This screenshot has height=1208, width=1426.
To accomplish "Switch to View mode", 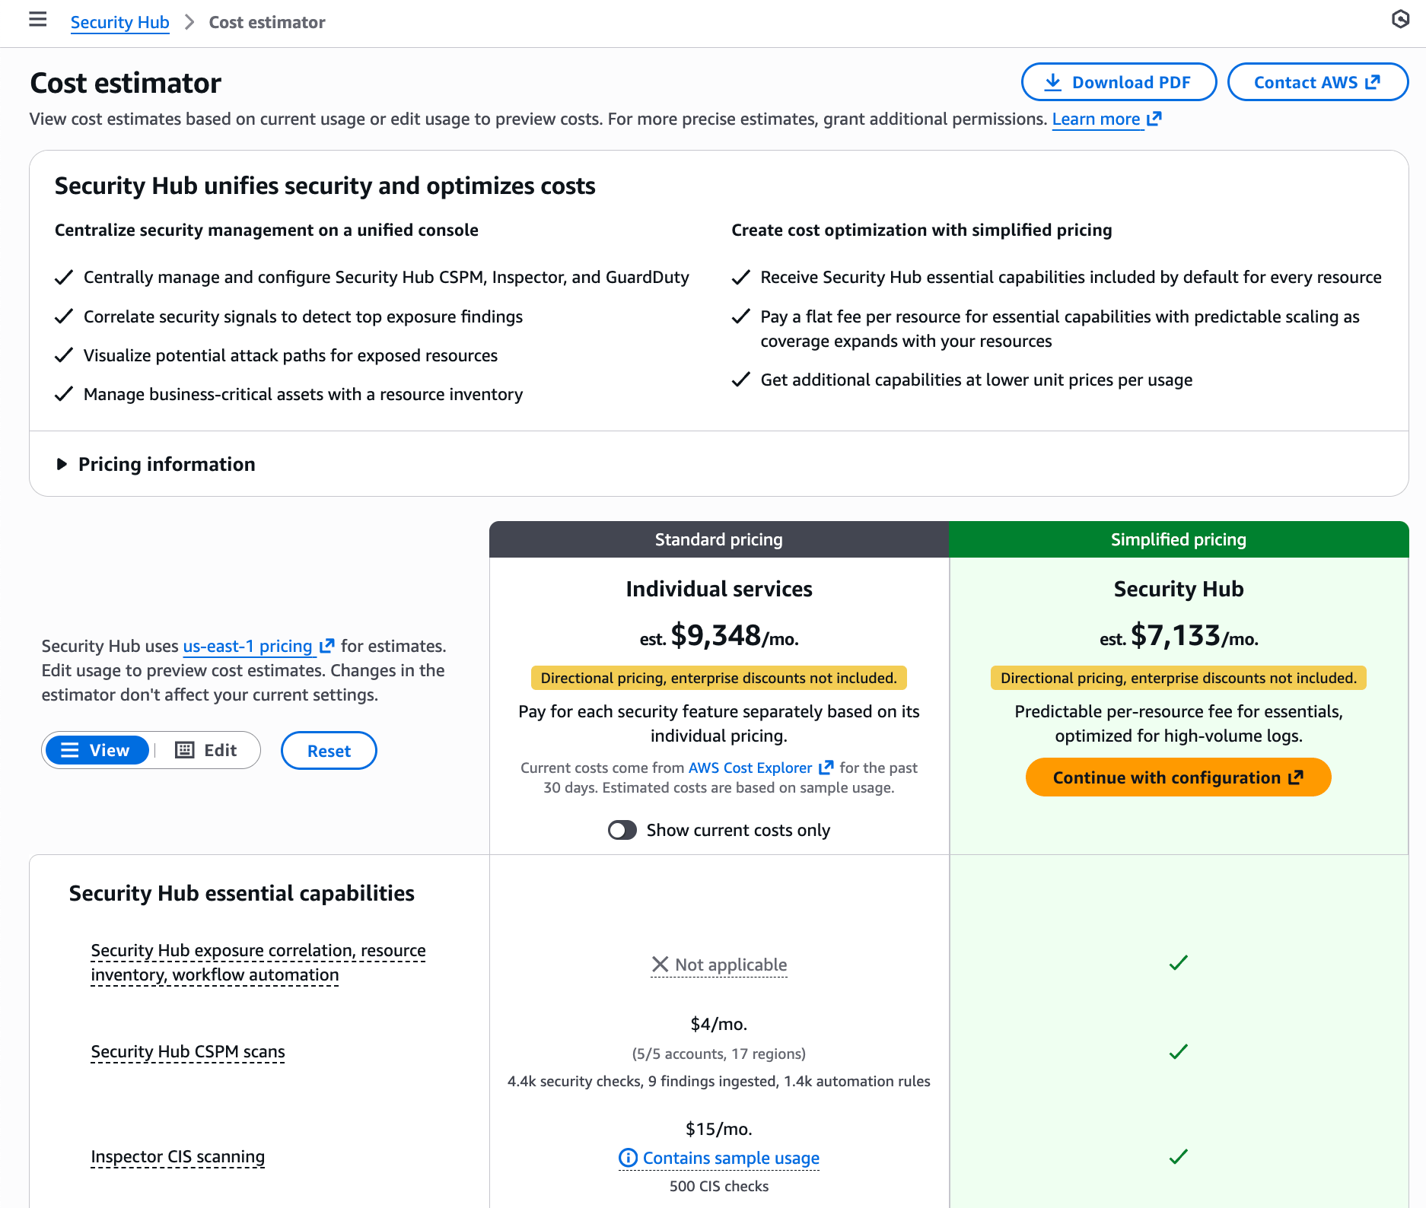I will pos(97,750).
